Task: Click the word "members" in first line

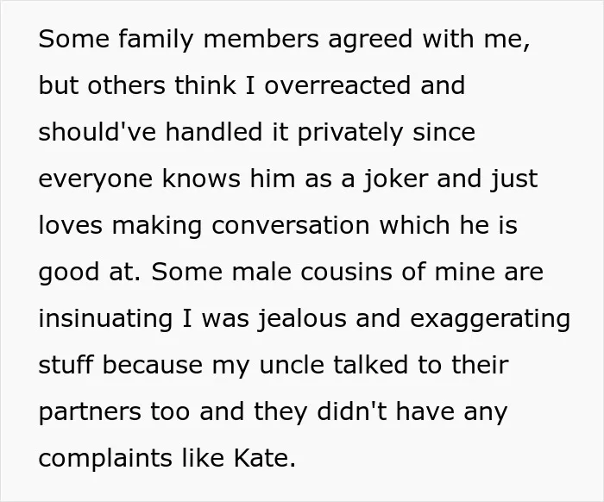Action: (261, 39)
